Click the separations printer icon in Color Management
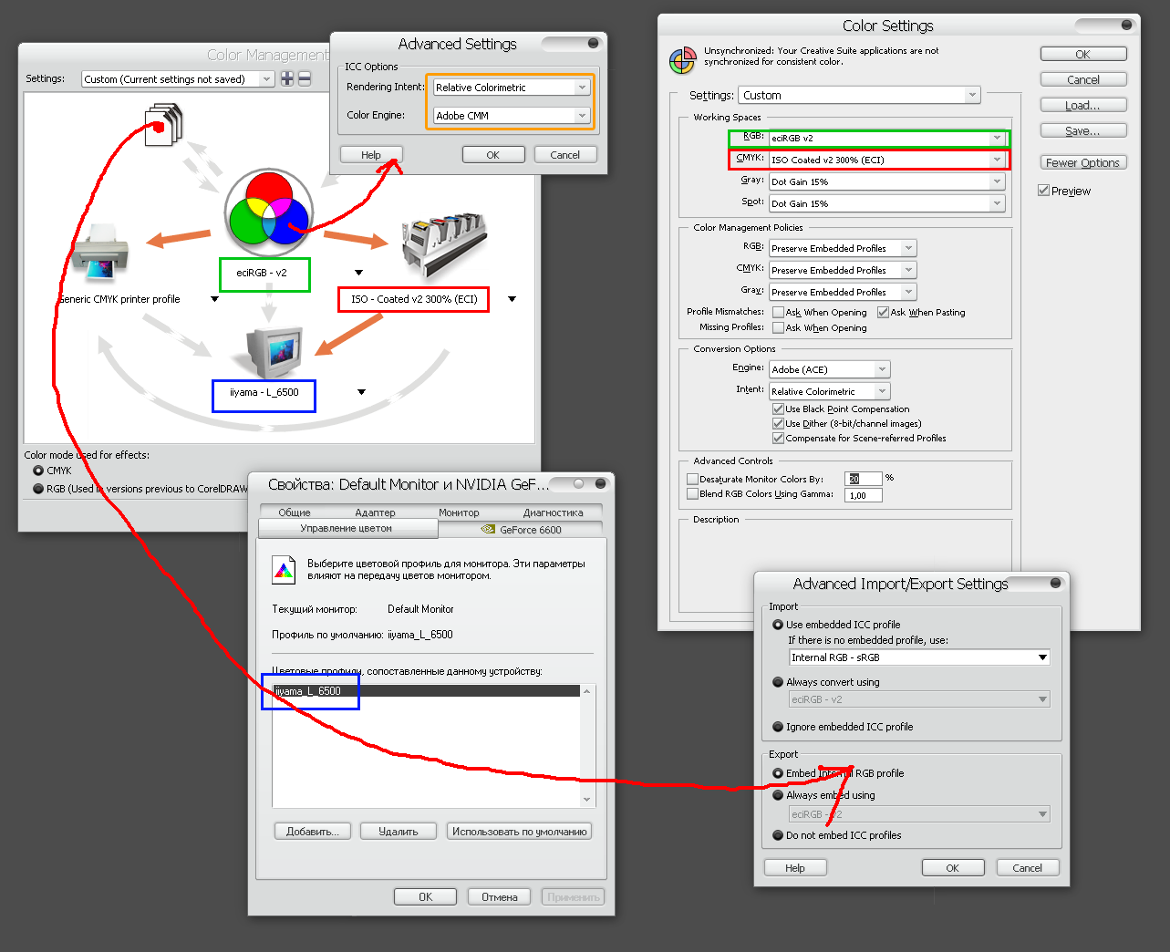 click(x=445, y=246)
